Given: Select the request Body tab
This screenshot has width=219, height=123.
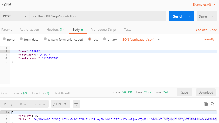Looking at the screenshot, I should (x=78, y=30).
